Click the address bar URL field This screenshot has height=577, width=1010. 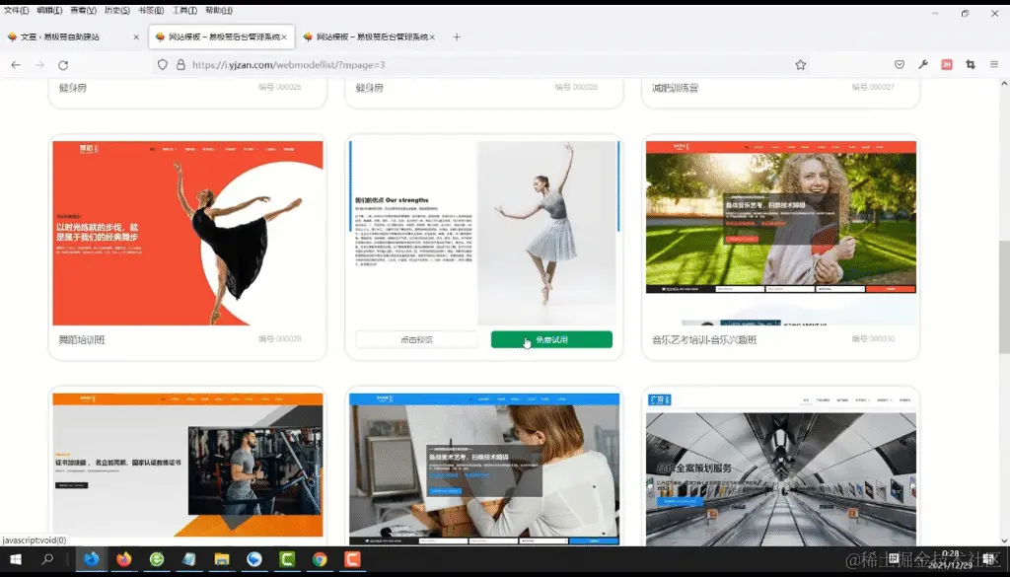[476, 65]
